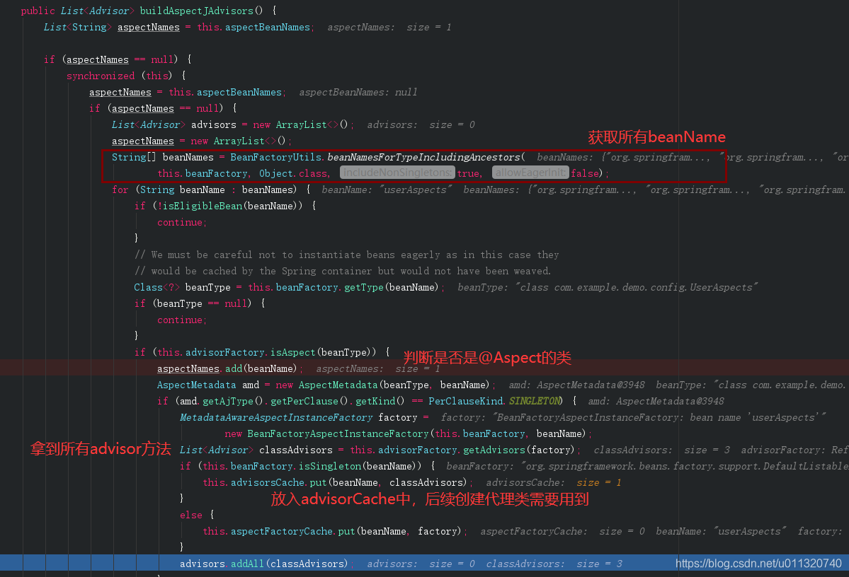Click the advisorsCache.put call
Viewport: 849px width, 577px height.
[x=278, y=482]
